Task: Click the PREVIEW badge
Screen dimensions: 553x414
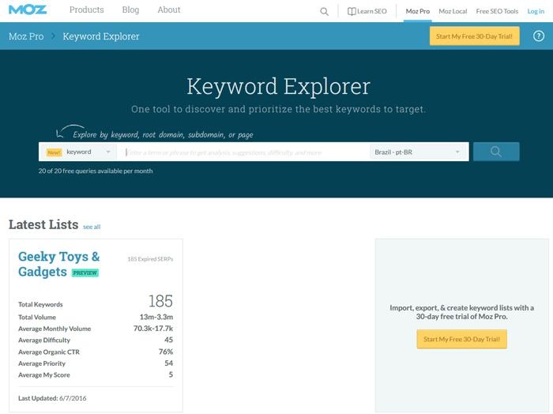Action: tap(85, 273)
